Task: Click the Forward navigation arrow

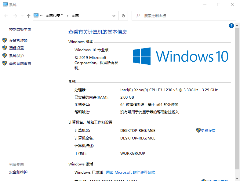Action: tap(15, 16)
